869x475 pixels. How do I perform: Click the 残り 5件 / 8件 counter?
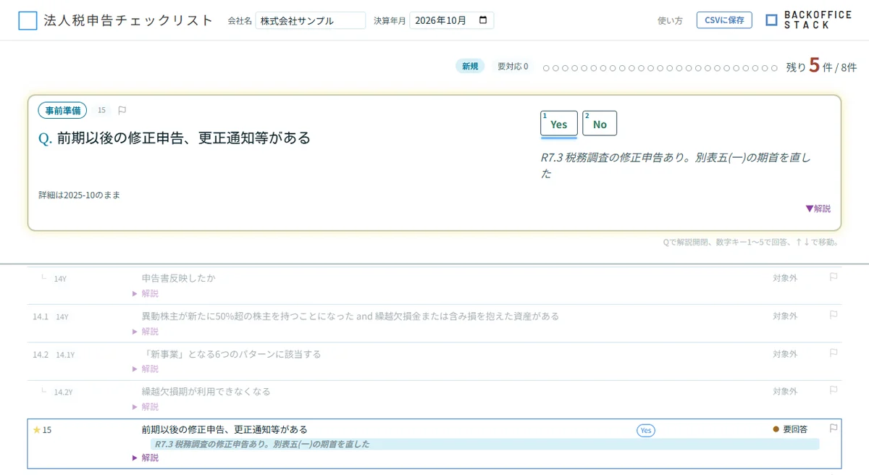(x=821, y=66)
